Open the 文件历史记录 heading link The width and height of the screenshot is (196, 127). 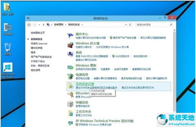point(85,84)
